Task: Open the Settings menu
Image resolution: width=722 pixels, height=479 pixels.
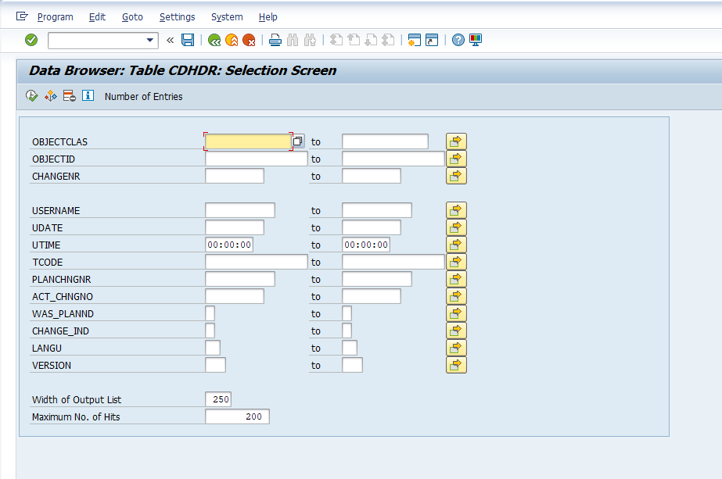Action: [177, 16]
